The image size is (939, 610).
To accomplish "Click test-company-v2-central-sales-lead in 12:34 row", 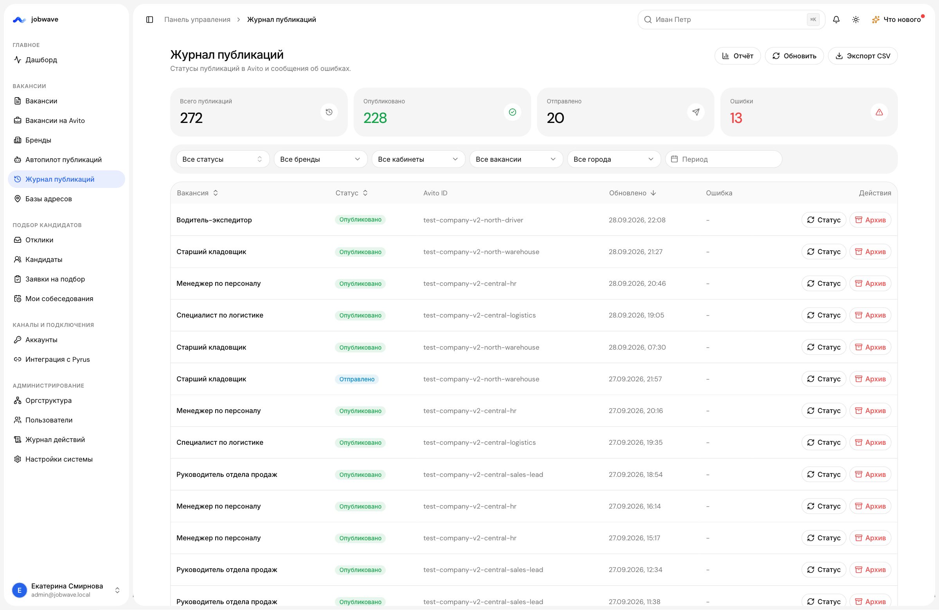I will tap(483, 570).
